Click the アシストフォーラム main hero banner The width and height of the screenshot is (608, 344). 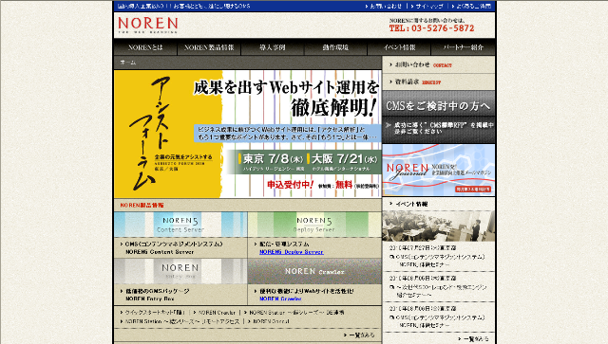pos(248,134)
